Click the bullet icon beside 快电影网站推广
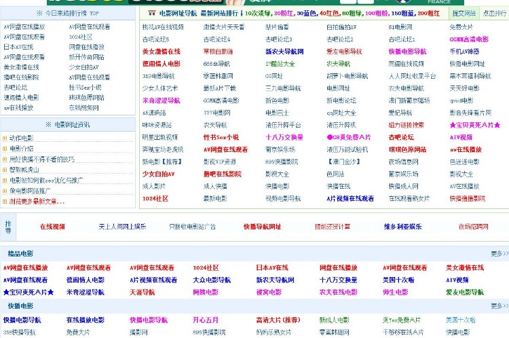The width and height of the screenshot is (509, 338). pyautogui.click(x=5, y=191)
